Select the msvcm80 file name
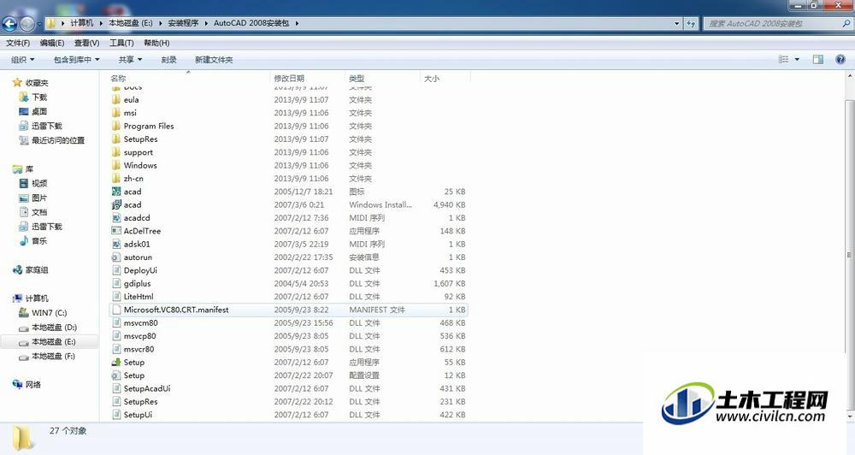This screenshot has height=455, width=855. [x=141, y=323]
